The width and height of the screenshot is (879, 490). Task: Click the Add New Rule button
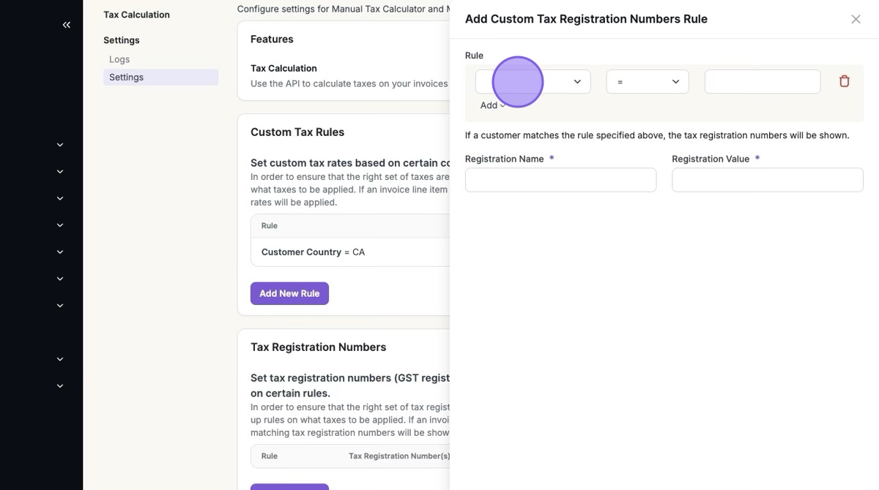(289, 293)
